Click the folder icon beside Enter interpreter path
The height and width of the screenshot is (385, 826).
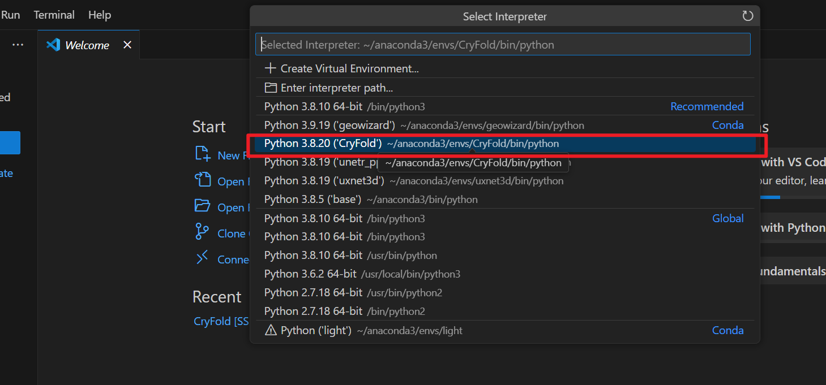click(x=270, y=87)
